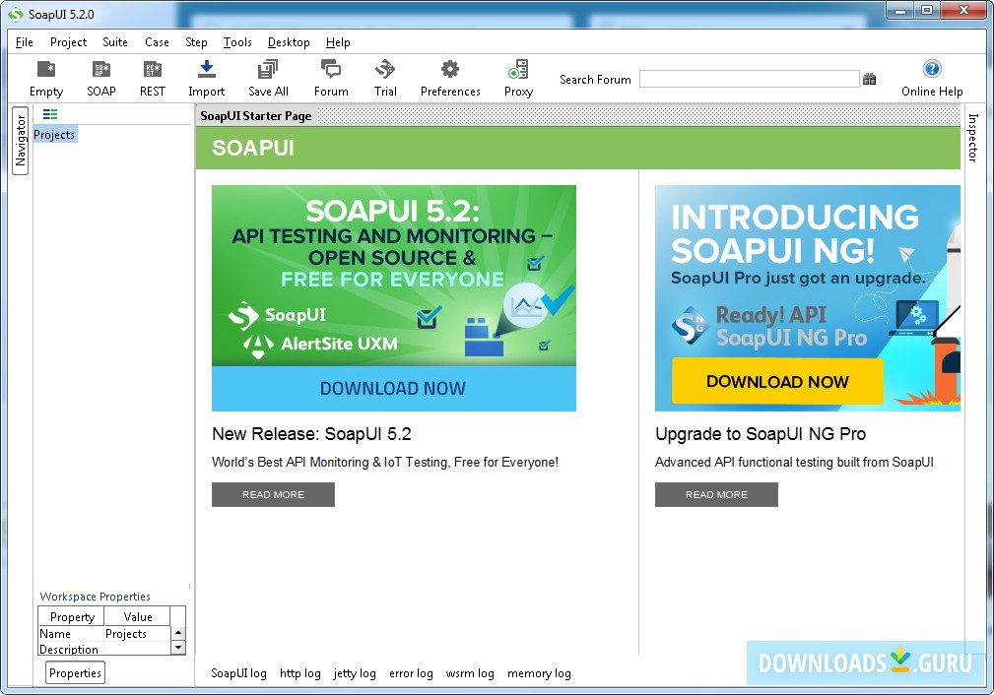
Task: Open Proxy settings icon
Action: click(x=518, y=78)
